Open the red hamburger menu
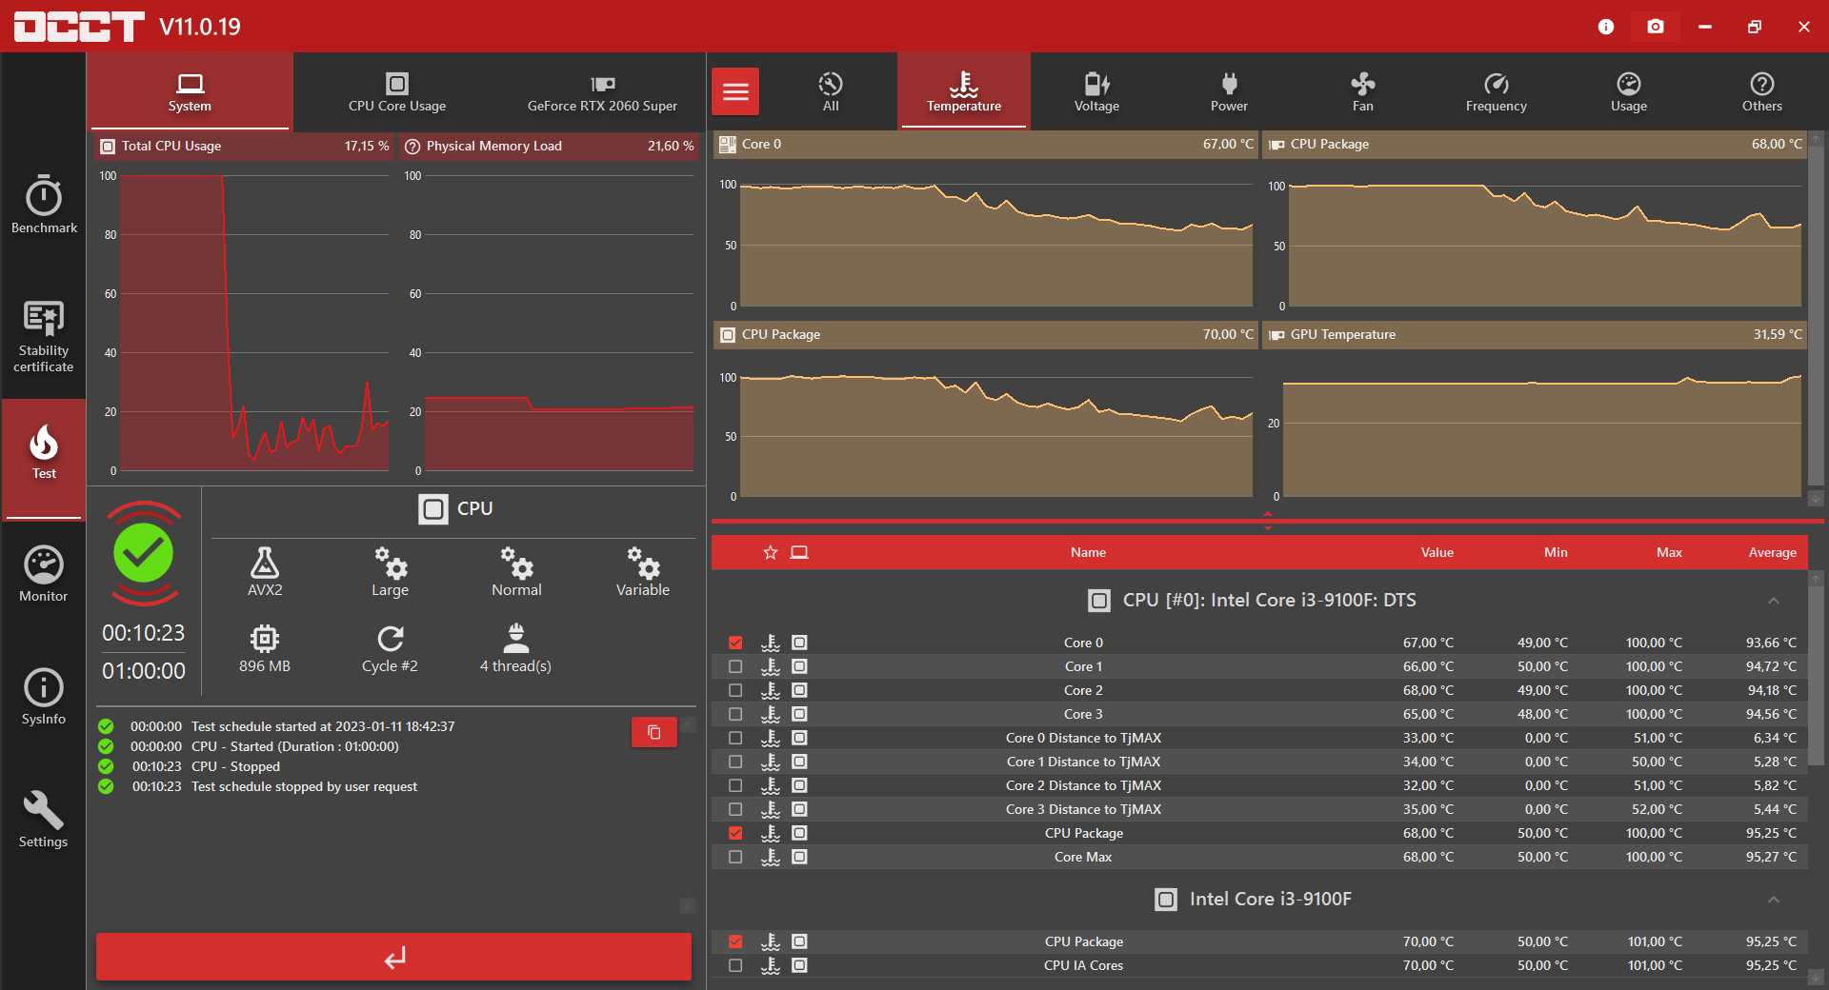The image size is (1829, 990). tap(735, 91)
